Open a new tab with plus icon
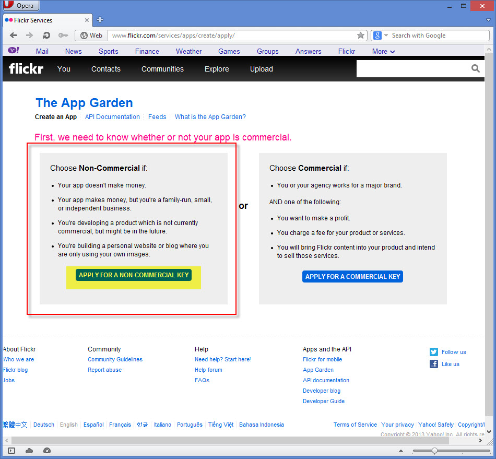Viewport: 496px width, 459px height. click(100, 20)
